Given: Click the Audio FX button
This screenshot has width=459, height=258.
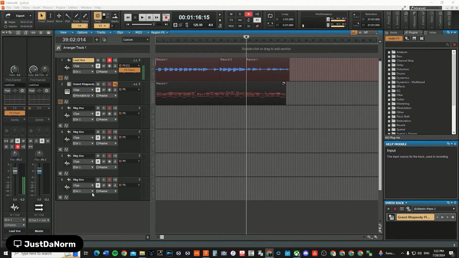Looking at the screenshot, I should coord(394,39).
